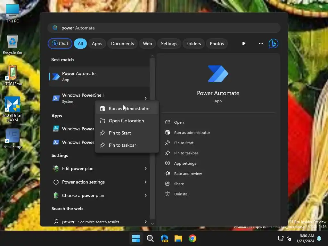Click the Power Automate title in details pane
Screen dimensions: 328x246
[x=218, y=93]
